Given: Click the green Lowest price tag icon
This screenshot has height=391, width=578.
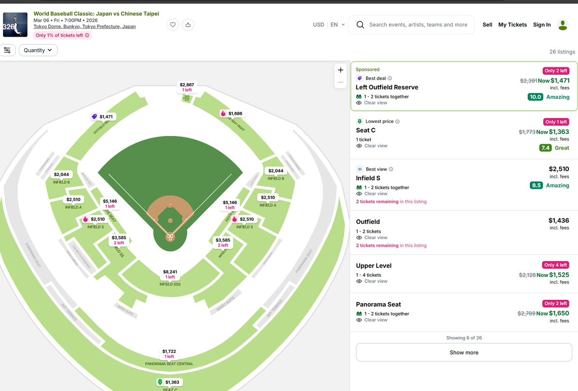Looking at the screenshot, I should coord(359,121).
